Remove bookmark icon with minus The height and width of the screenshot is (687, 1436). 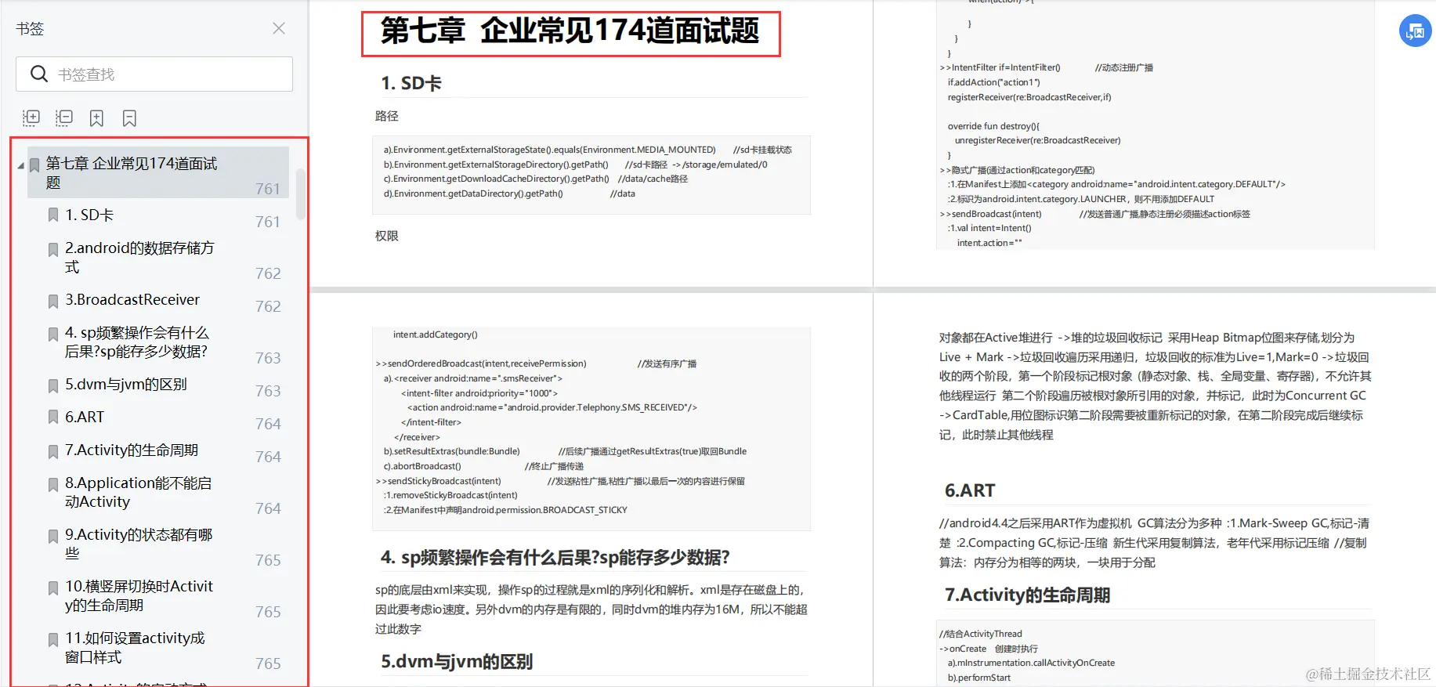pyautogui.click(x=130, y=118)
